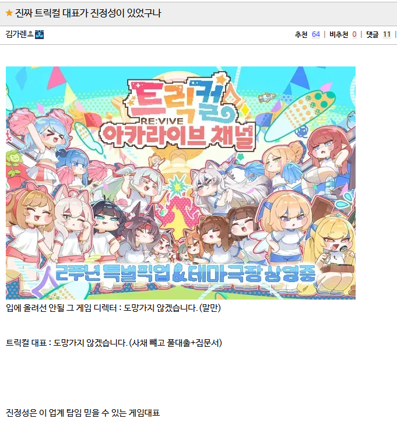Image resolution: width=397 pixels, height=429 pixels.
Task: Click the orange star icon beside the post title
Action: coord(9,13)
